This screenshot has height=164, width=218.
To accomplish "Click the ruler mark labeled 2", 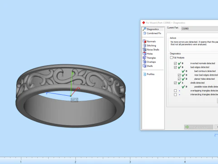I will pyautogui.click(x=75, y=162).
